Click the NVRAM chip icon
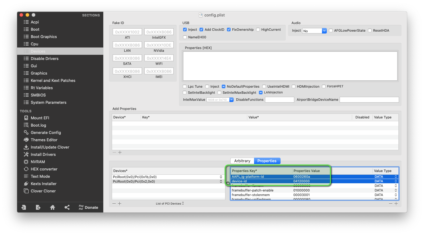 click(26, 162)
